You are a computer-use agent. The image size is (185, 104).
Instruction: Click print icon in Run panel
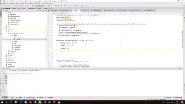pyautogui.click(x=6, y=81)
